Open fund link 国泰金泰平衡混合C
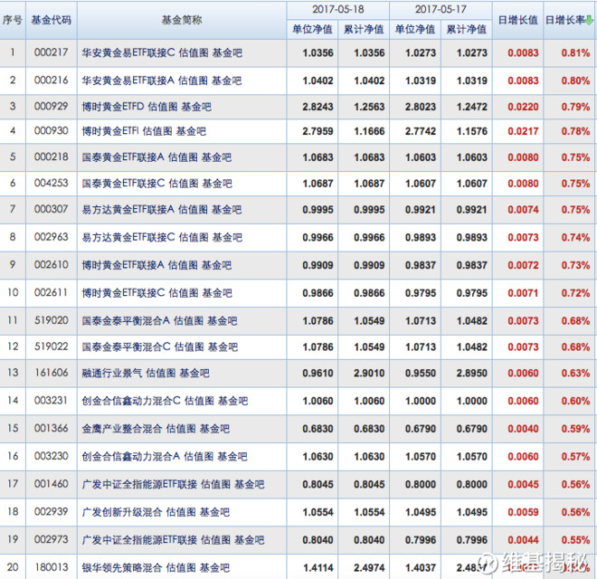This screenshot has height=579, width=597. click(126, 346)
